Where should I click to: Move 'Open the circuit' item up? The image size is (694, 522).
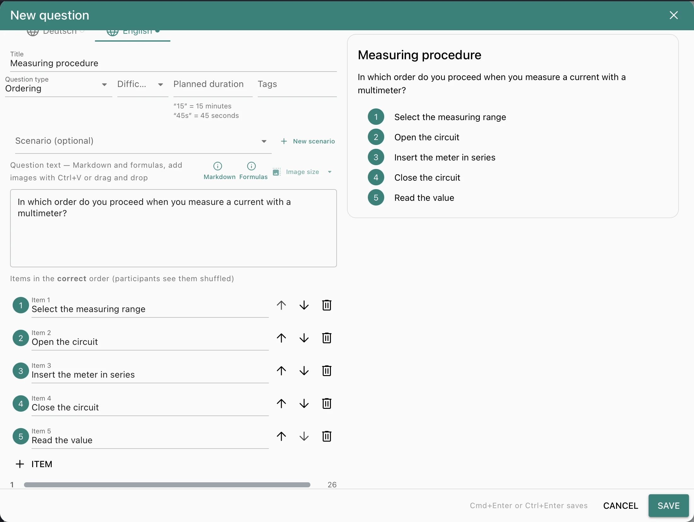(x=281, y=338)
